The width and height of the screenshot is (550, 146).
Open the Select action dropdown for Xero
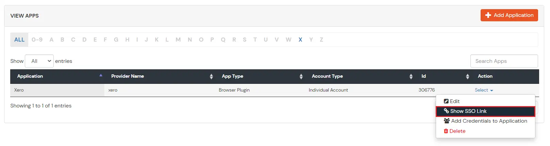[484, 90]
